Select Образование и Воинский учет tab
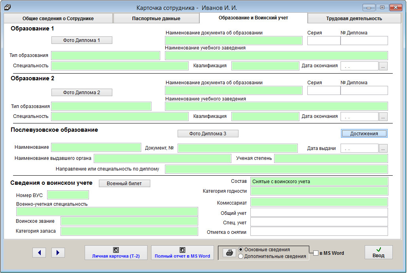Screen dimensions: 407x273 click(253, 18)
